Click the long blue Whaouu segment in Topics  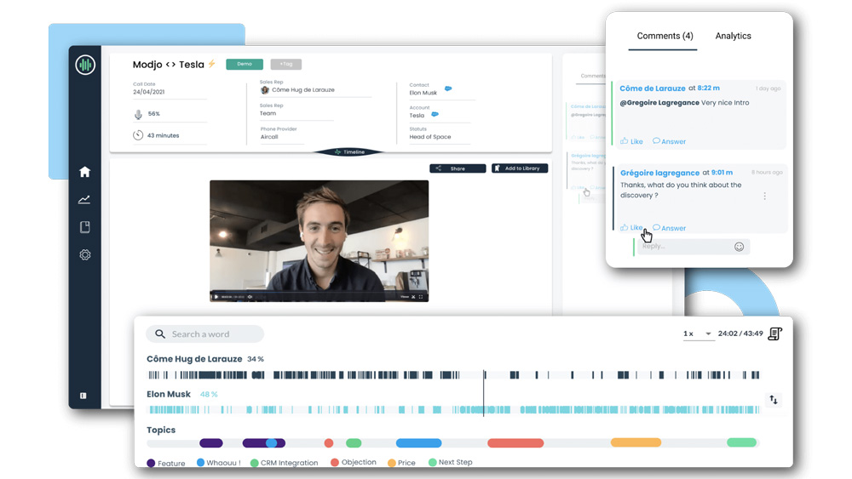click(418, 442)
